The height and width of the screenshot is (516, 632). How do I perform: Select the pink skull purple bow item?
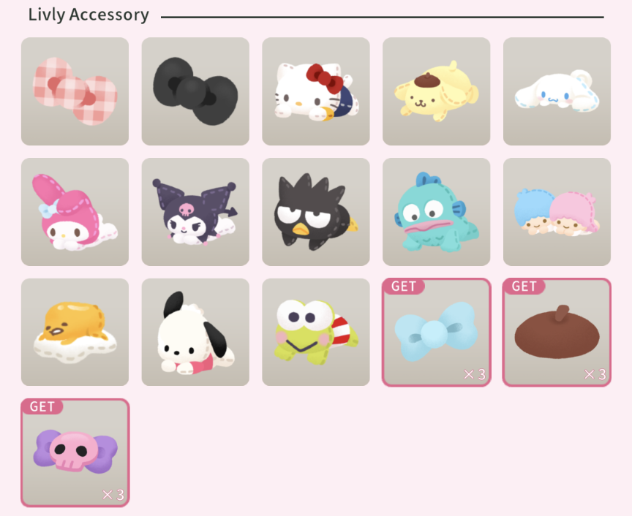click(75, 452)
